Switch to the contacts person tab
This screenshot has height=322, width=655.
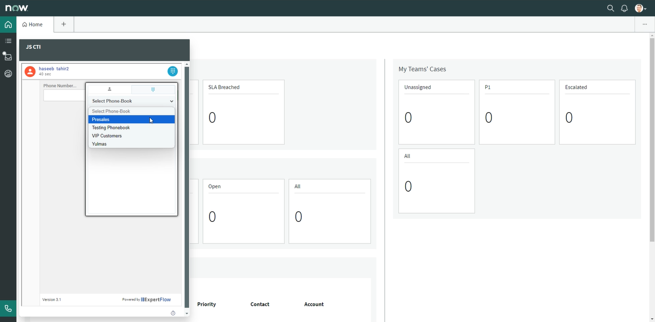[x=109, y=89]
